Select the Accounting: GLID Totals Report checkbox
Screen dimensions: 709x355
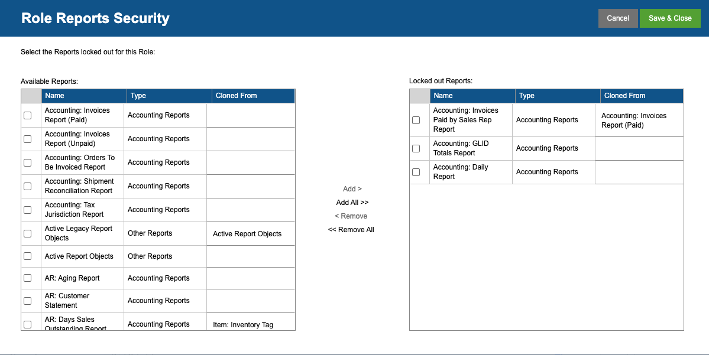(416, 148)
